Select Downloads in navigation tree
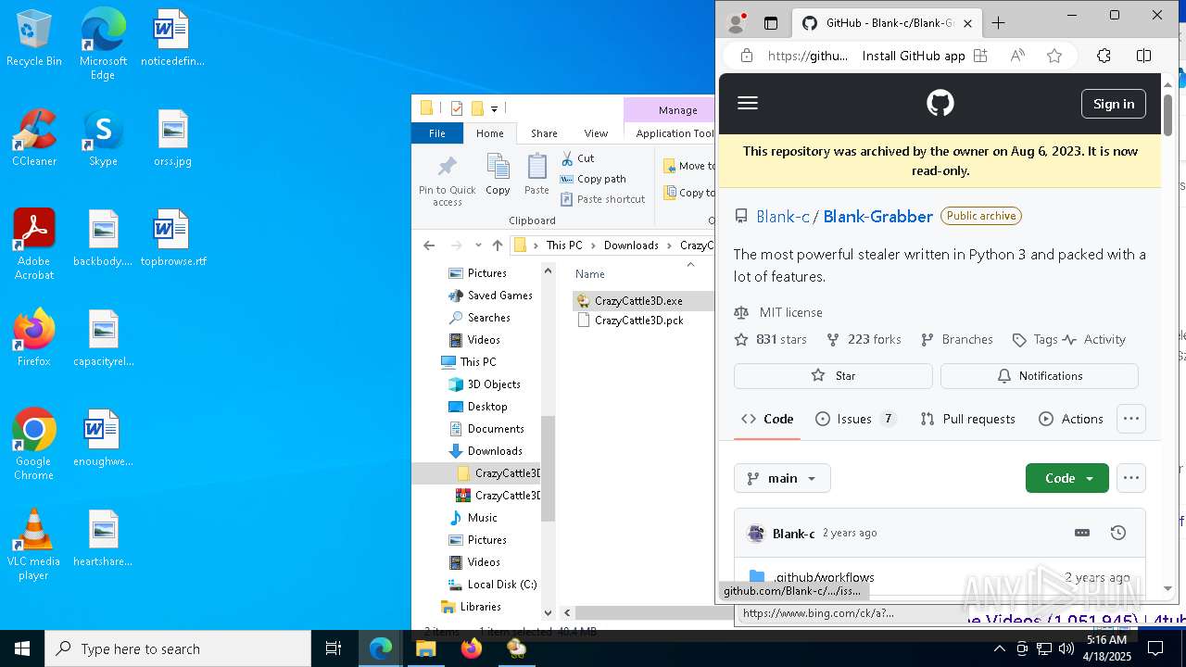The height and width of the screenshot is (667, 1186). coord(494,451)
